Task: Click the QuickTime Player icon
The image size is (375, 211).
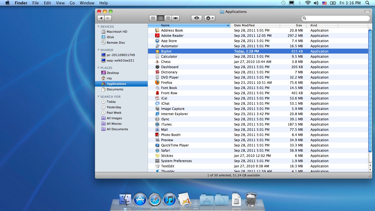Action: point(157,145)
